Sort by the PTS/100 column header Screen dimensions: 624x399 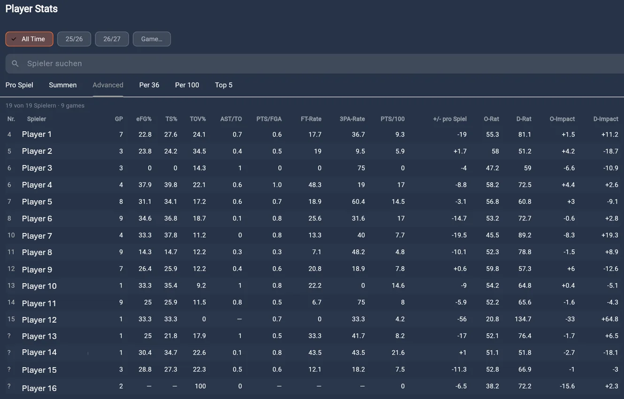point(393,119)
